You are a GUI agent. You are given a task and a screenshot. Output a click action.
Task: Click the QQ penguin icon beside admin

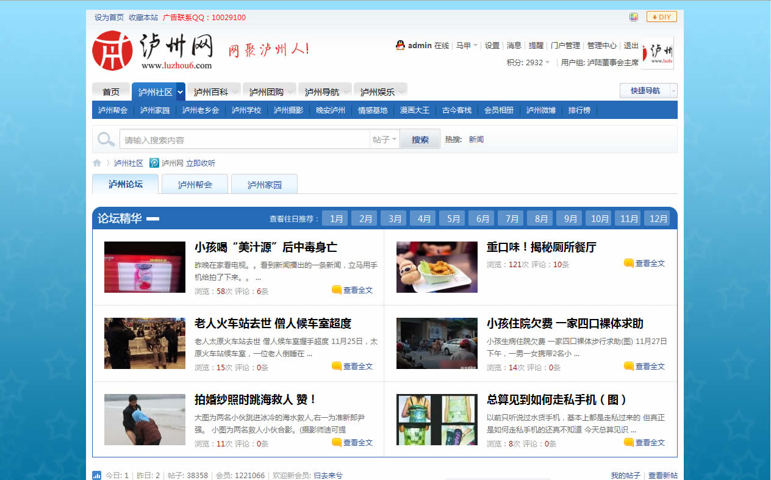pos(400,45)
